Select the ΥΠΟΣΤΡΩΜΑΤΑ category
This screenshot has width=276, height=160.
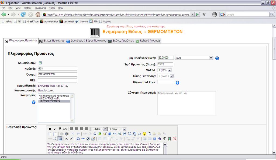tap(54, 101)
